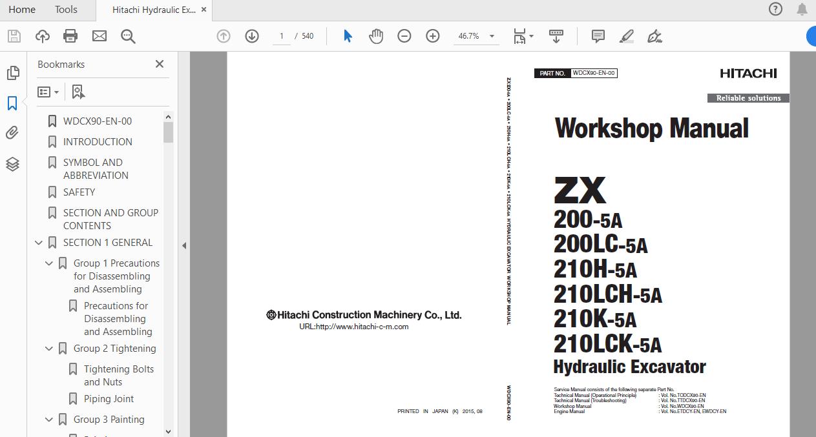Click the bookmarks scrollbar thumb
816x437 pixels.
point(168,132)
